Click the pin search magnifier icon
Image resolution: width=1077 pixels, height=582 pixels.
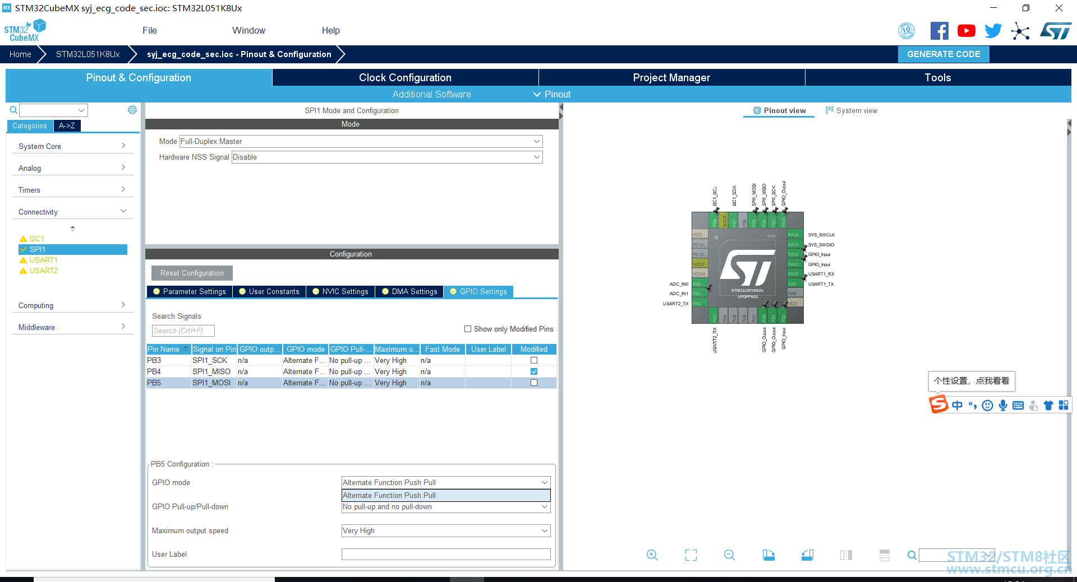click(912, 555)
